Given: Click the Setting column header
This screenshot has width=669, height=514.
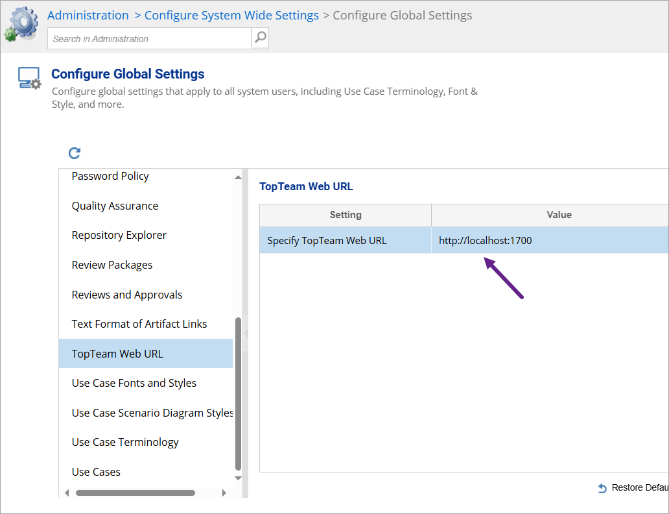Looking at the screenshot, I should [346, 215].
